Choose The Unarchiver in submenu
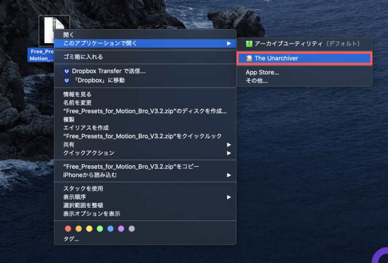The image size is (388, 263). click(x=304, y=58)
